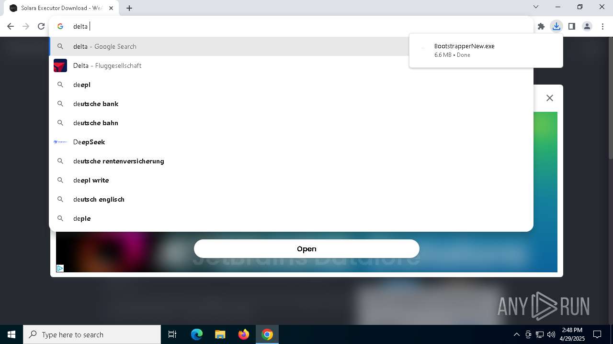Open the Extensions puzzle icon
The width and height of the screenshot is (613, 344).
pos(541,26)
